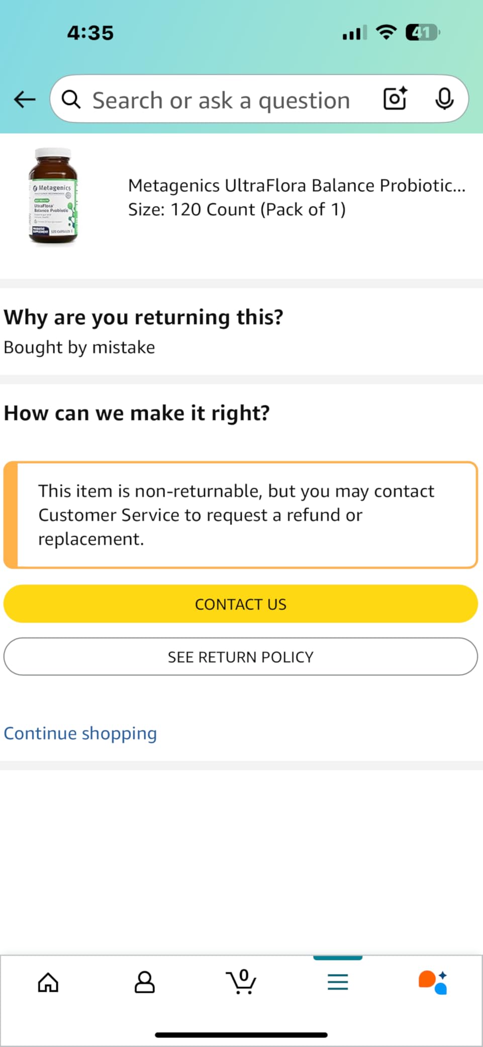Open the account profile tab
This screenshot has height=1047, width=483.
click(145, 982)
